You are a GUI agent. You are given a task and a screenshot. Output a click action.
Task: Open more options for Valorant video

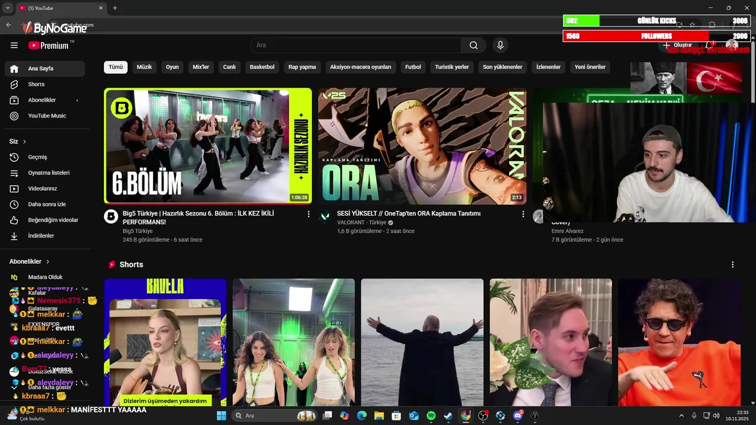523,214
